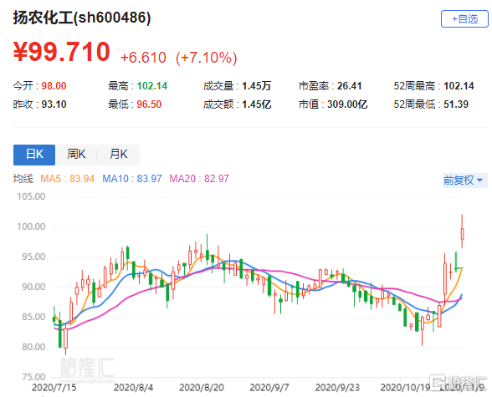
Task: Click the 今开 opening price 98.00
Action: coord(54,86)
